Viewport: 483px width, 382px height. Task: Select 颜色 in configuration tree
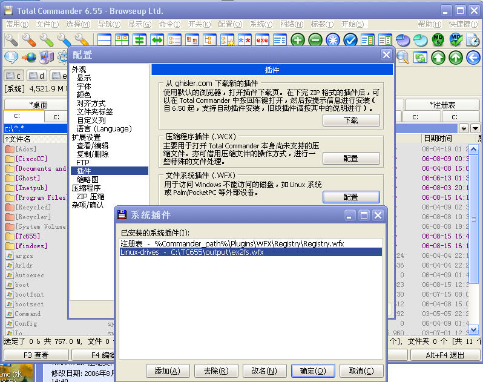84,95
